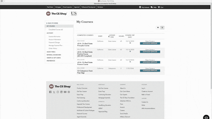Open the Instagram icon in the footer
The image size is (212, 119).
click(58, 92)
